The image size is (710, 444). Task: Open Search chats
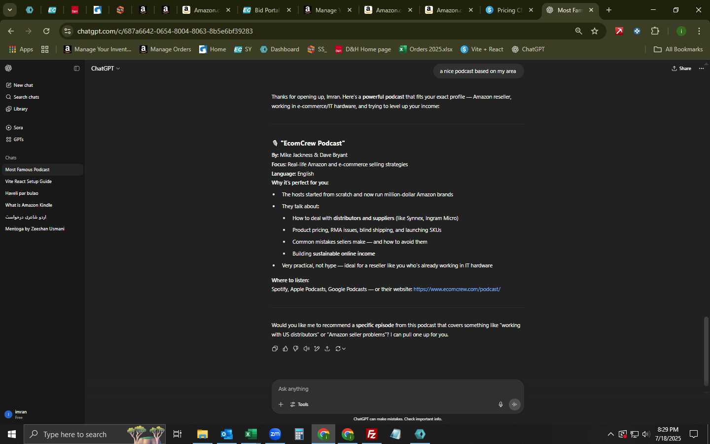pos(42,97)
